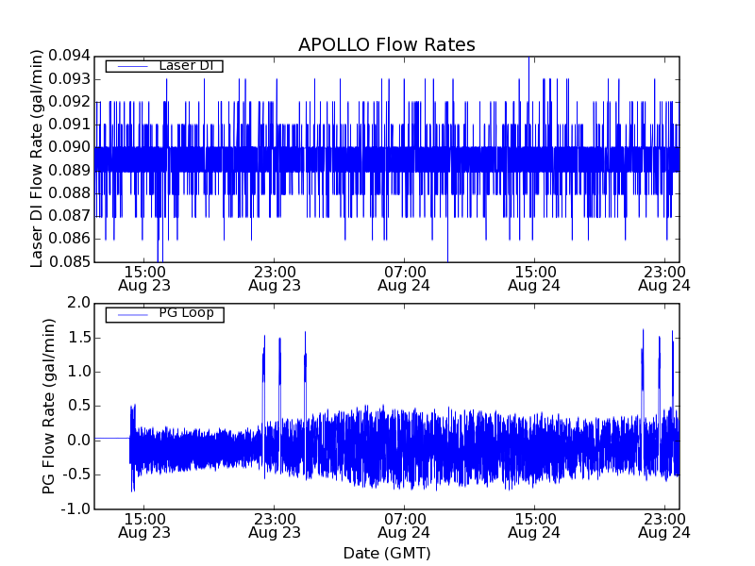Image resolution: width=755 pixels, height=566 pixels.
Task: Click the 0.089 y-axis tick value
Action: [x=69, y=171]
